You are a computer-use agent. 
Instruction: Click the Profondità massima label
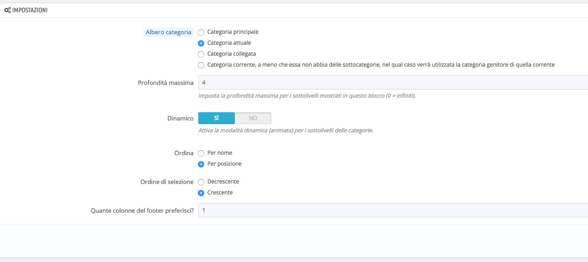(x=165, y=83)
